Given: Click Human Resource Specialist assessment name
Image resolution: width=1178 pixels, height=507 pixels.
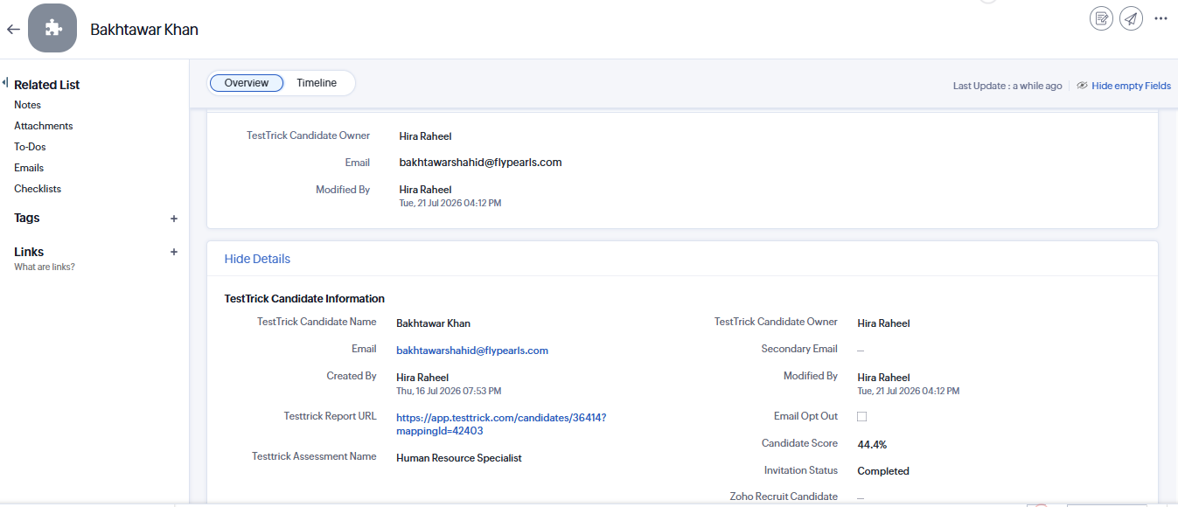Looking at the screenshot, I should 459,458.
